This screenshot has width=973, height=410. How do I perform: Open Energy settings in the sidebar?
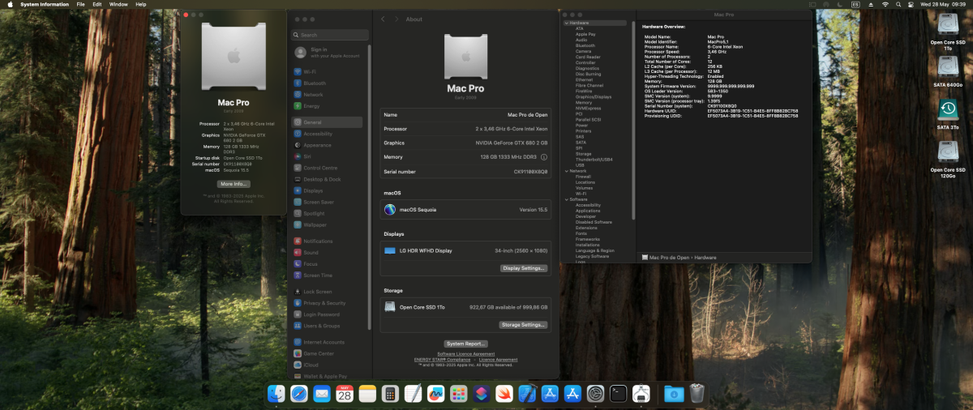click(328, 105)
